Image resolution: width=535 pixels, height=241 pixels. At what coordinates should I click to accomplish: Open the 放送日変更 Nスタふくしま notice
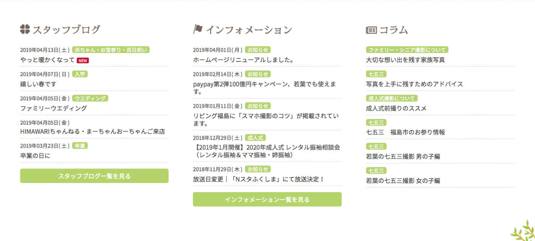coord(258,179)
